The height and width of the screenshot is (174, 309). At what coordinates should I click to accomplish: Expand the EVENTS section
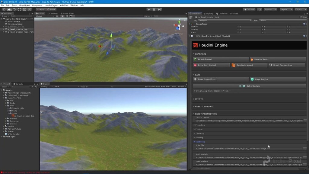(194, 99)
